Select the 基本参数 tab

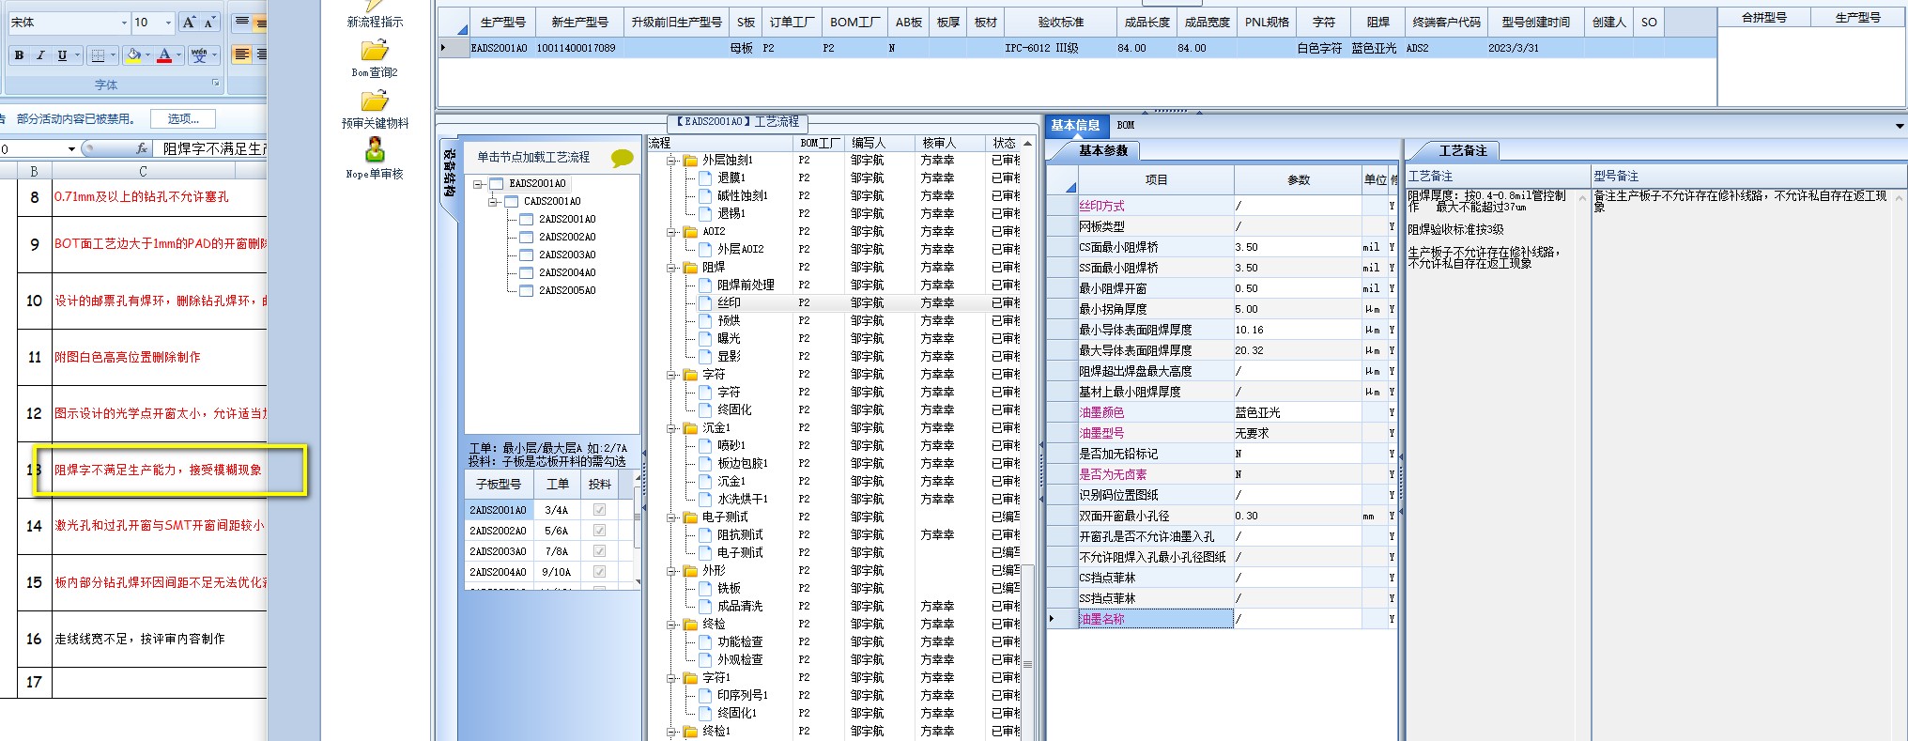1103,150
